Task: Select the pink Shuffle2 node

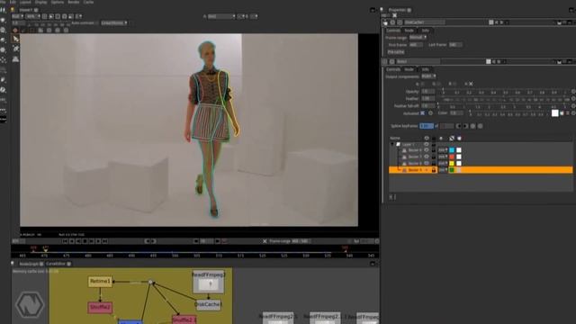Action: 100,308
